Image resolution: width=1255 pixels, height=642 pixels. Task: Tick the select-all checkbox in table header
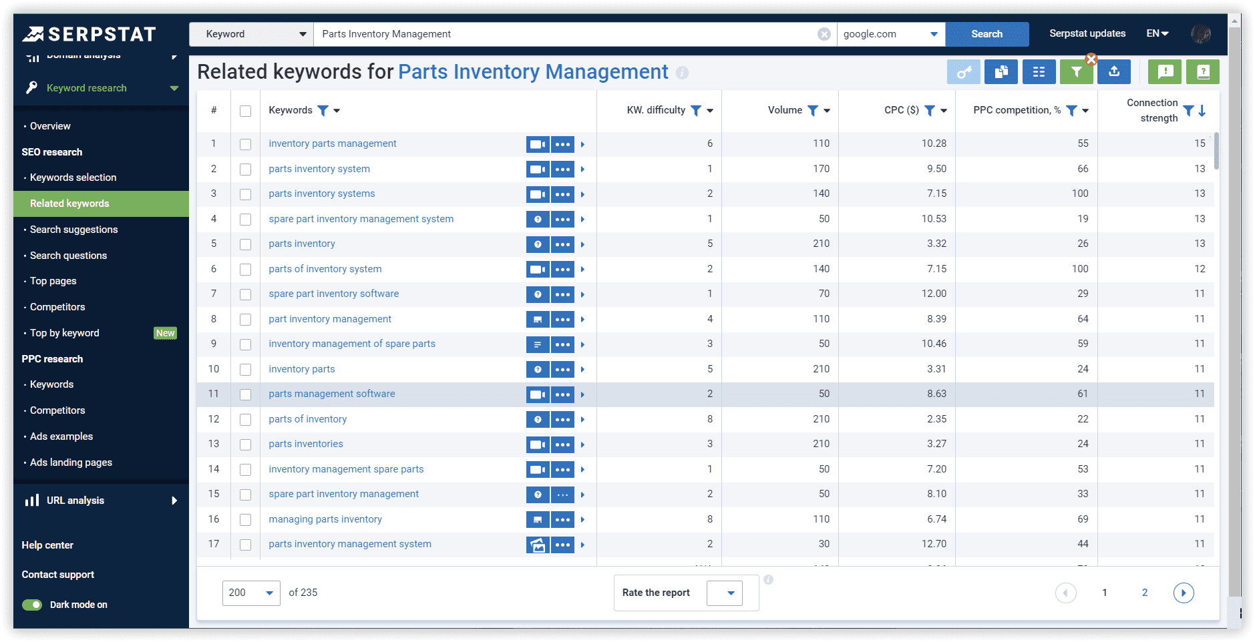point(245,111)
